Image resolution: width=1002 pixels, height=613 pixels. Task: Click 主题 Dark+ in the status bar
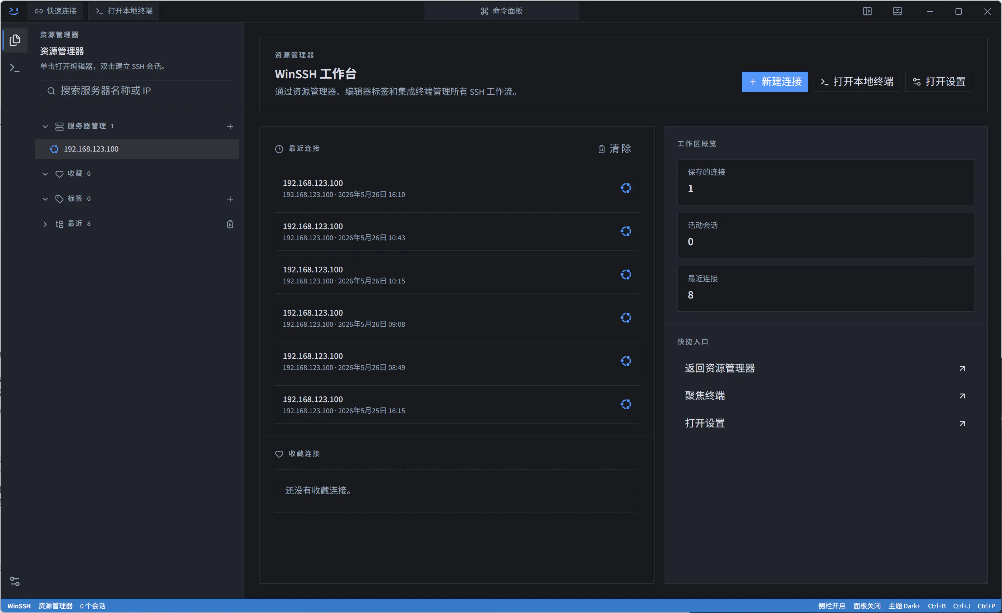tap(904, 606)
